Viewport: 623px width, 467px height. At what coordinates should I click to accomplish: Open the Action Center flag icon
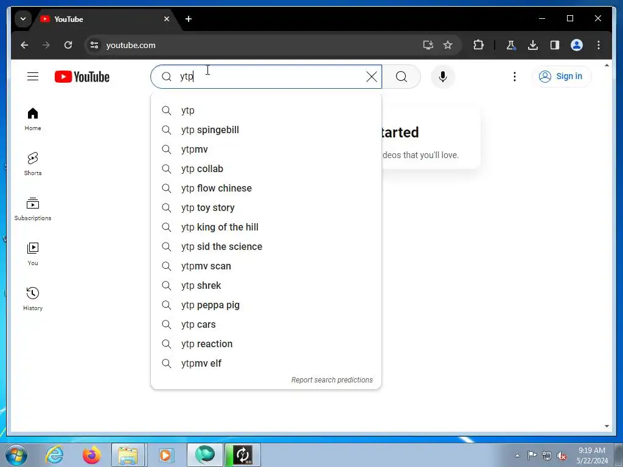tap(532, 455)
